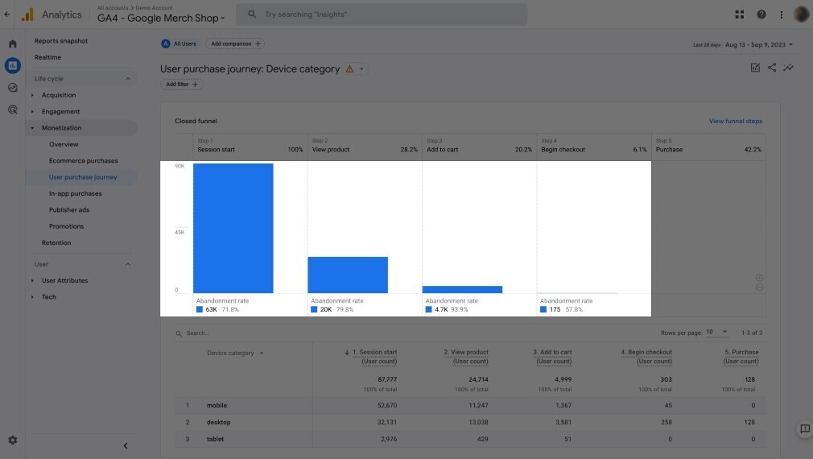813x459 pixels.
Task: Click the Add comparison button
Action: [235, 44]
